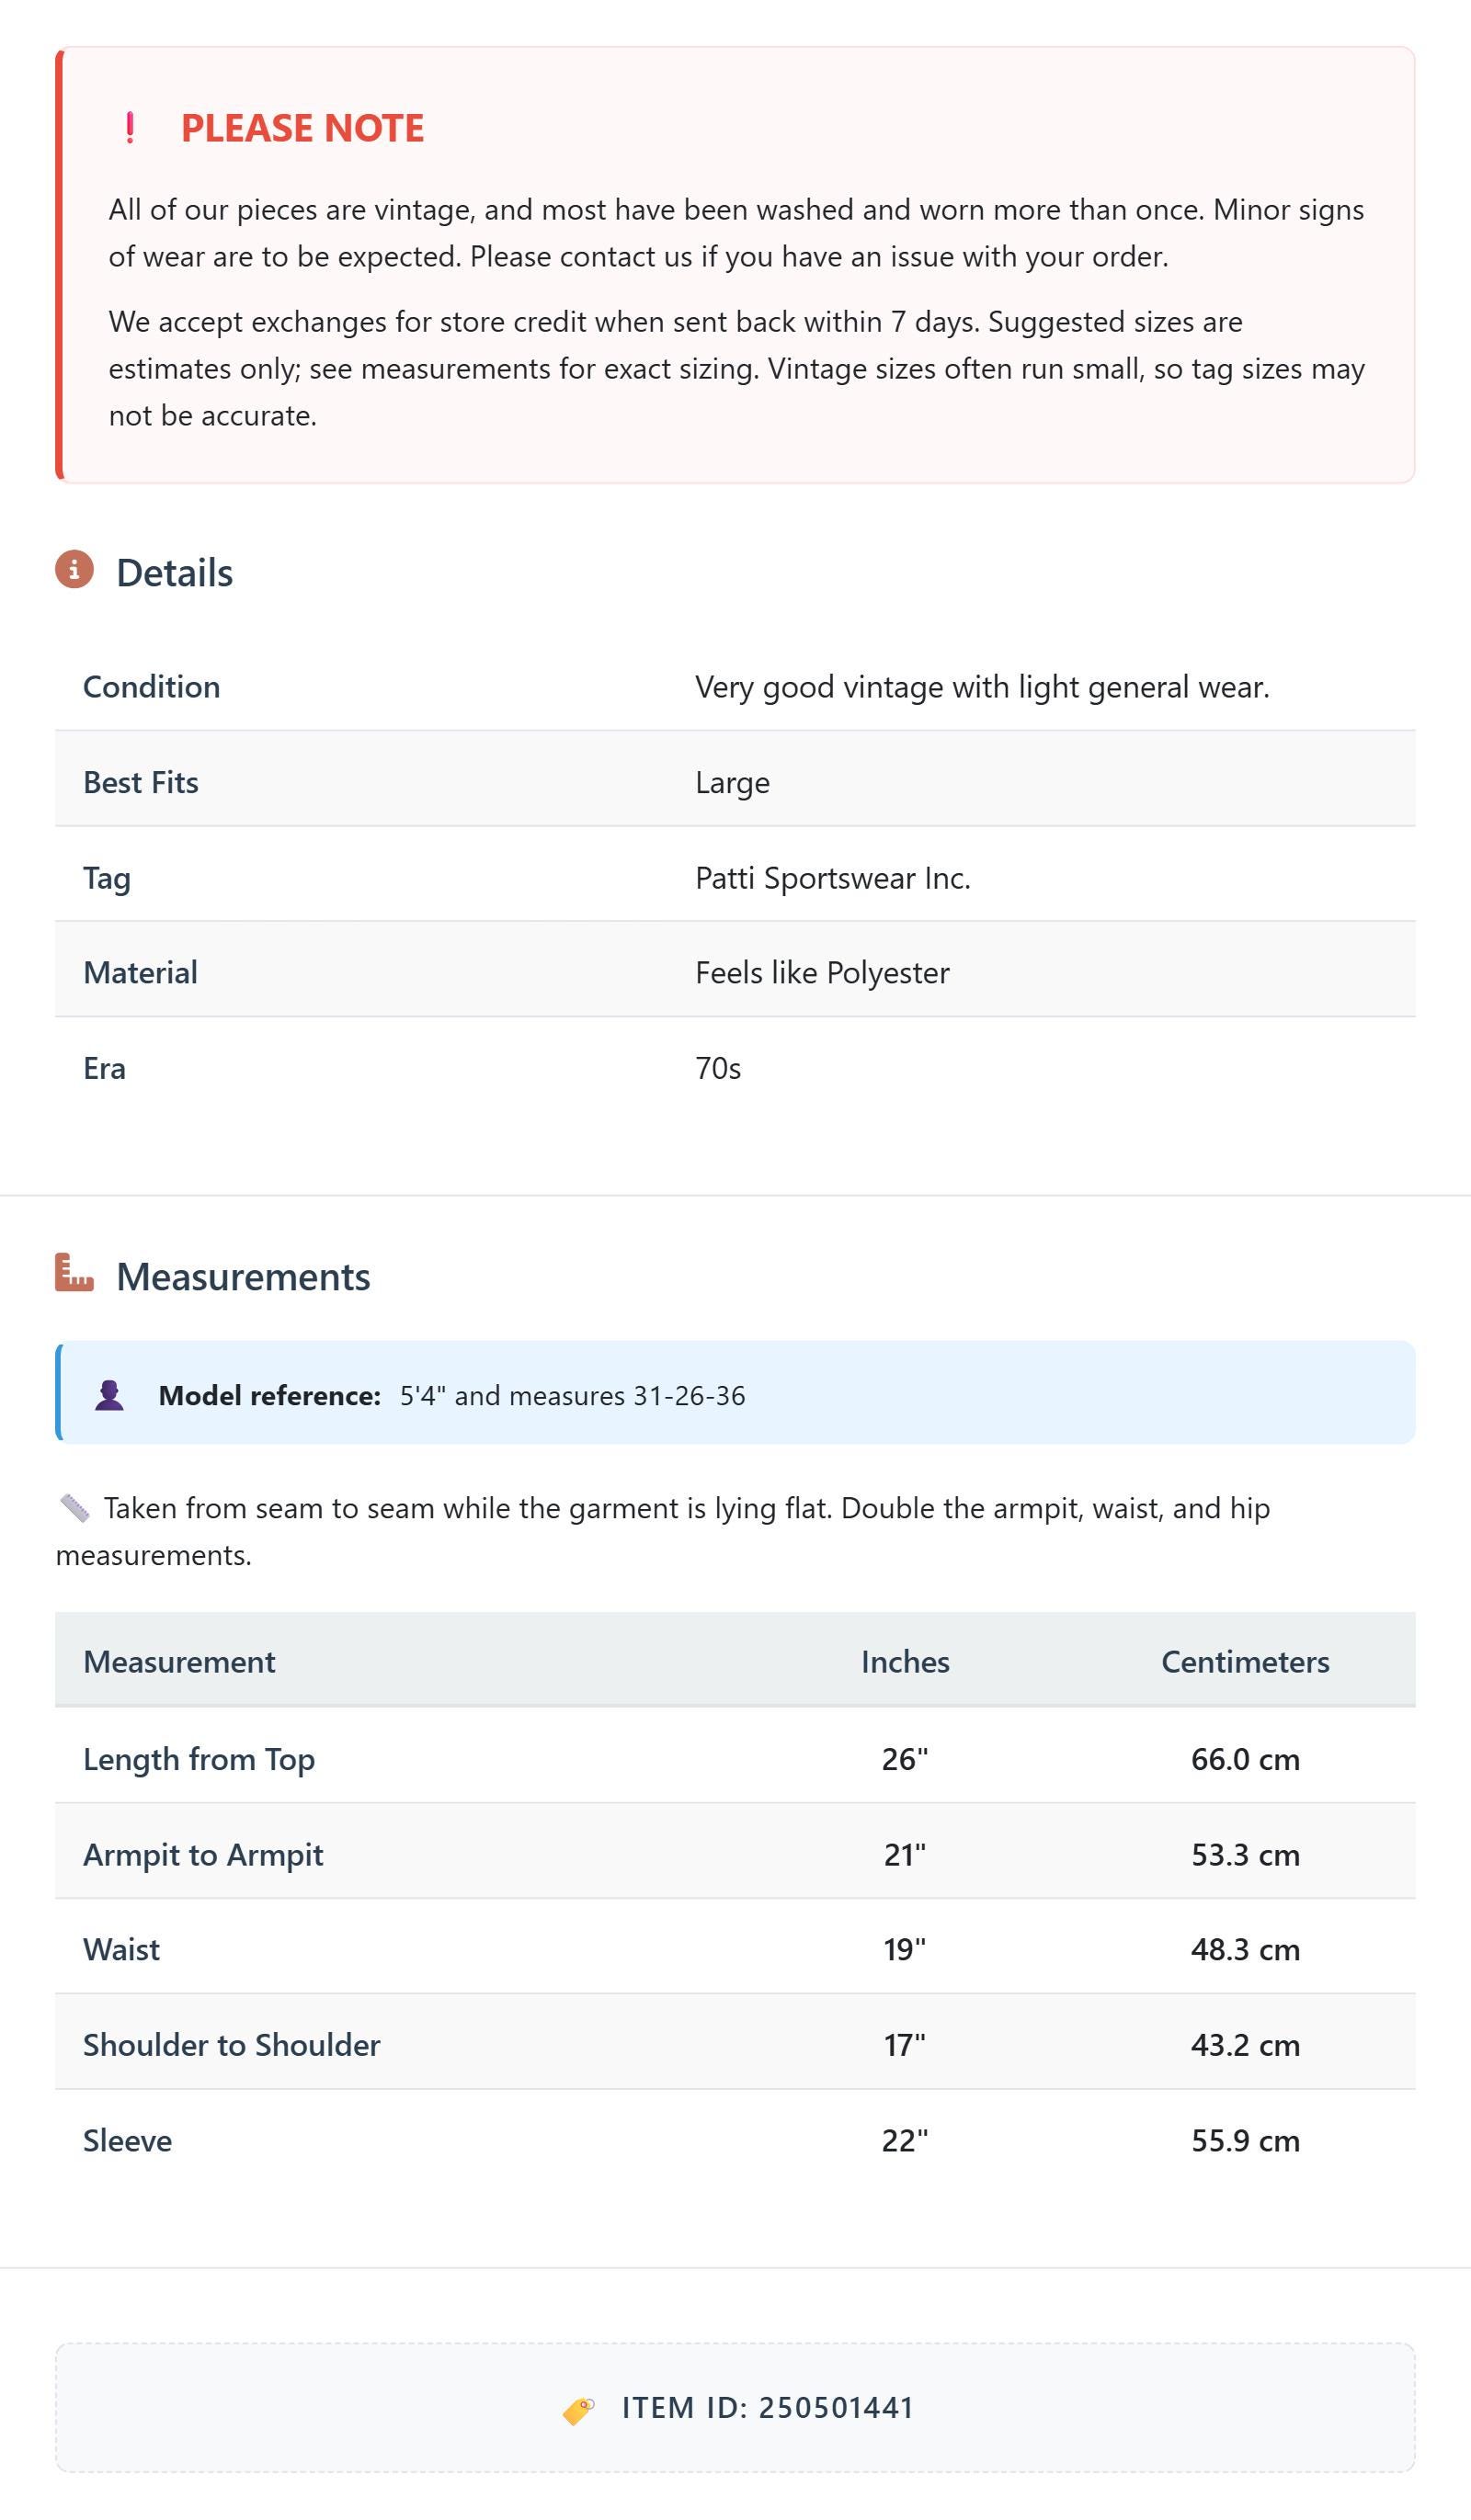Image resolution: width=1471 pixels, height=2520 pixels.
Task: Click the Model reference label
Action: 269,1396
